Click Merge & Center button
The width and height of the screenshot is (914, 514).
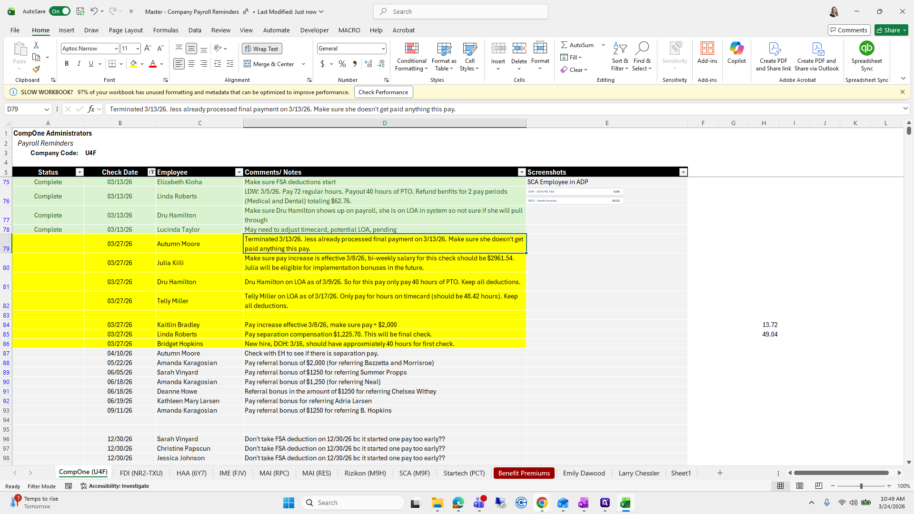(269, 64)
